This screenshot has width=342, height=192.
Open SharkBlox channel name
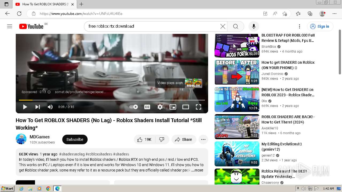tap(269, 47)
